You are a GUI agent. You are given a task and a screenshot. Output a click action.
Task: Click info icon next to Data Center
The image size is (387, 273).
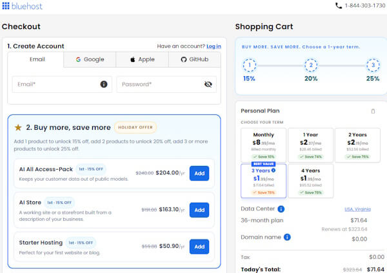tap(281, 209)
